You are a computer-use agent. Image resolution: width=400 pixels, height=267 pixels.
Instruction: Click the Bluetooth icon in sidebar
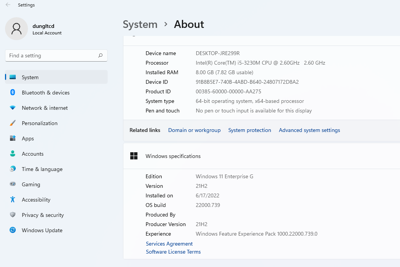pyautogui.click(x=13, y=93)
